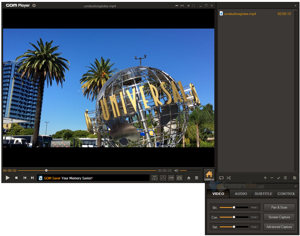Reset the Contrast value
This screenshot has width=300, height=236.
click(x=254, y=217)
